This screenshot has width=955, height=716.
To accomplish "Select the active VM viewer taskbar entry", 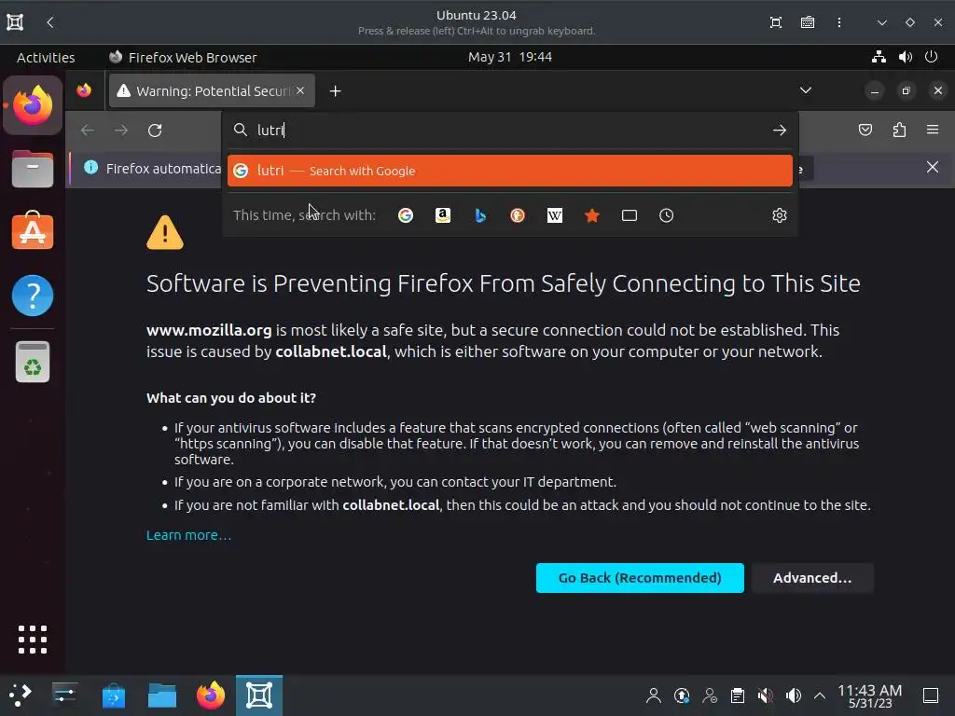I will [x=259, y=695].
